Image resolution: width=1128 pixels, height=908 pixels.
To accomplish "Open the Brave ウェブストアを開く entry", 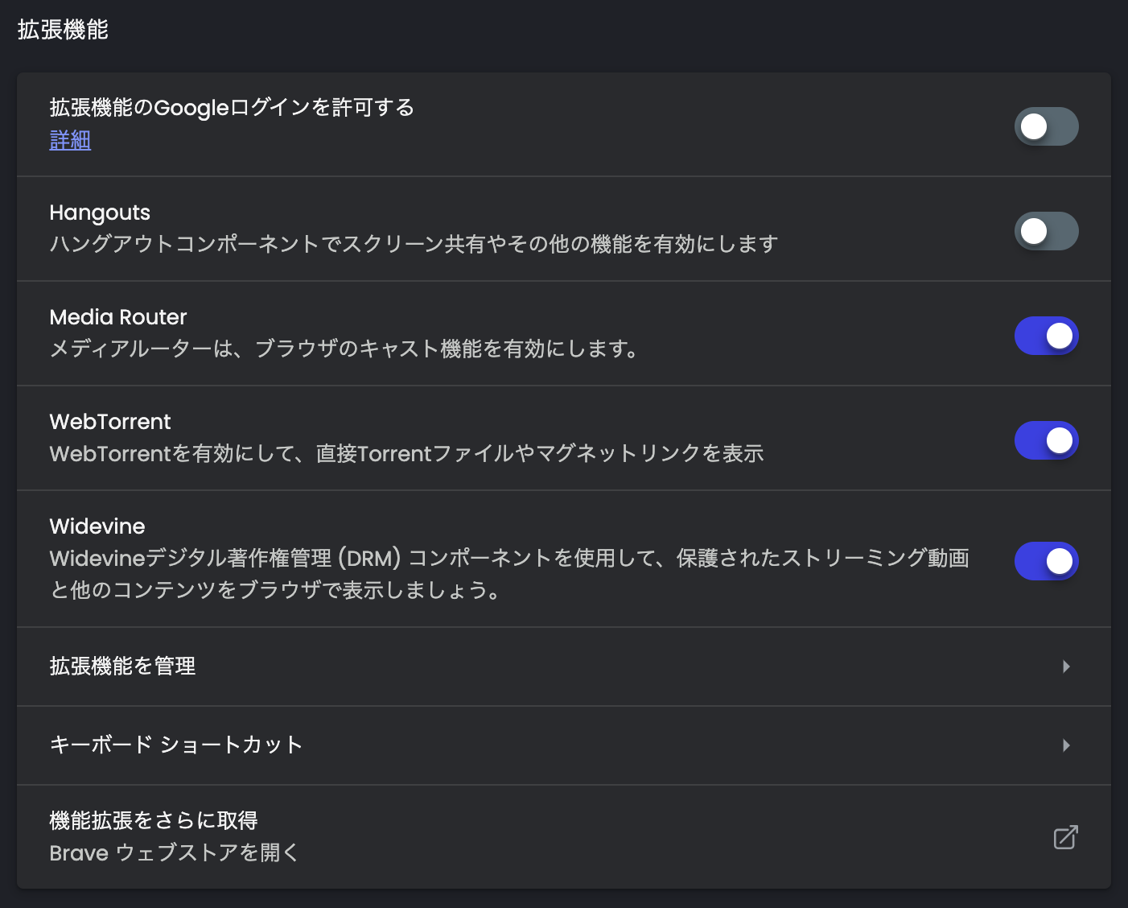I will pos(173,852).
